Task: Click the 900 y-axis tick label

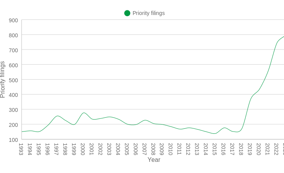Action: [13, 20]
